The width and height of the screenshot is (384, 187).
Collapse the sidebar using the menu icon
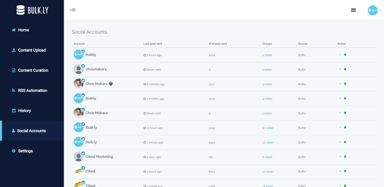tap(73, 10)
